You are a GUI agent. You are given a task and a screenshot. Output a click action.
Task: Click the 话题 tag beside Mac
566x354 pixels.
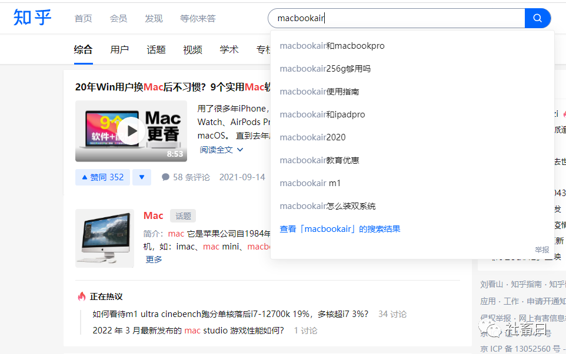183,215
